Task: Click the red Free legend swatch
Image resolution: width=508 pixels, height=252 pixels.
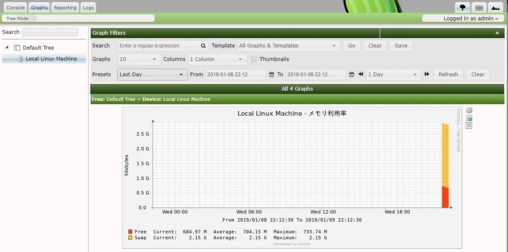Action: (130, 232)
